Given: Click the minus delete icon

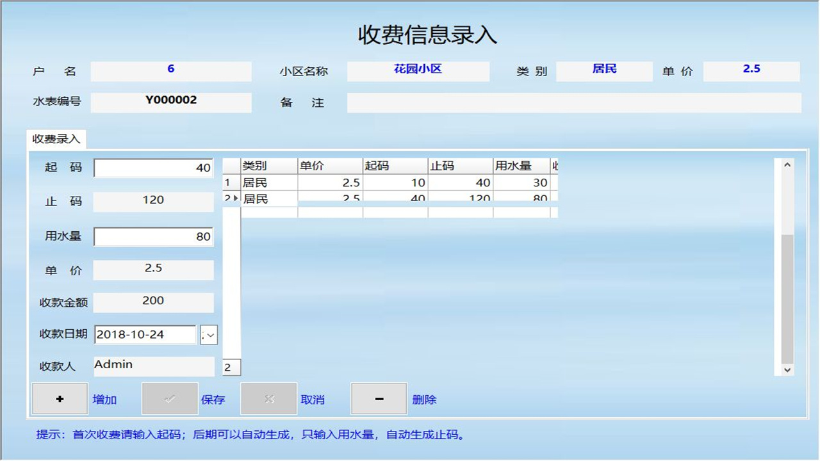Looking at the screenshot, I should pos(379,399).
